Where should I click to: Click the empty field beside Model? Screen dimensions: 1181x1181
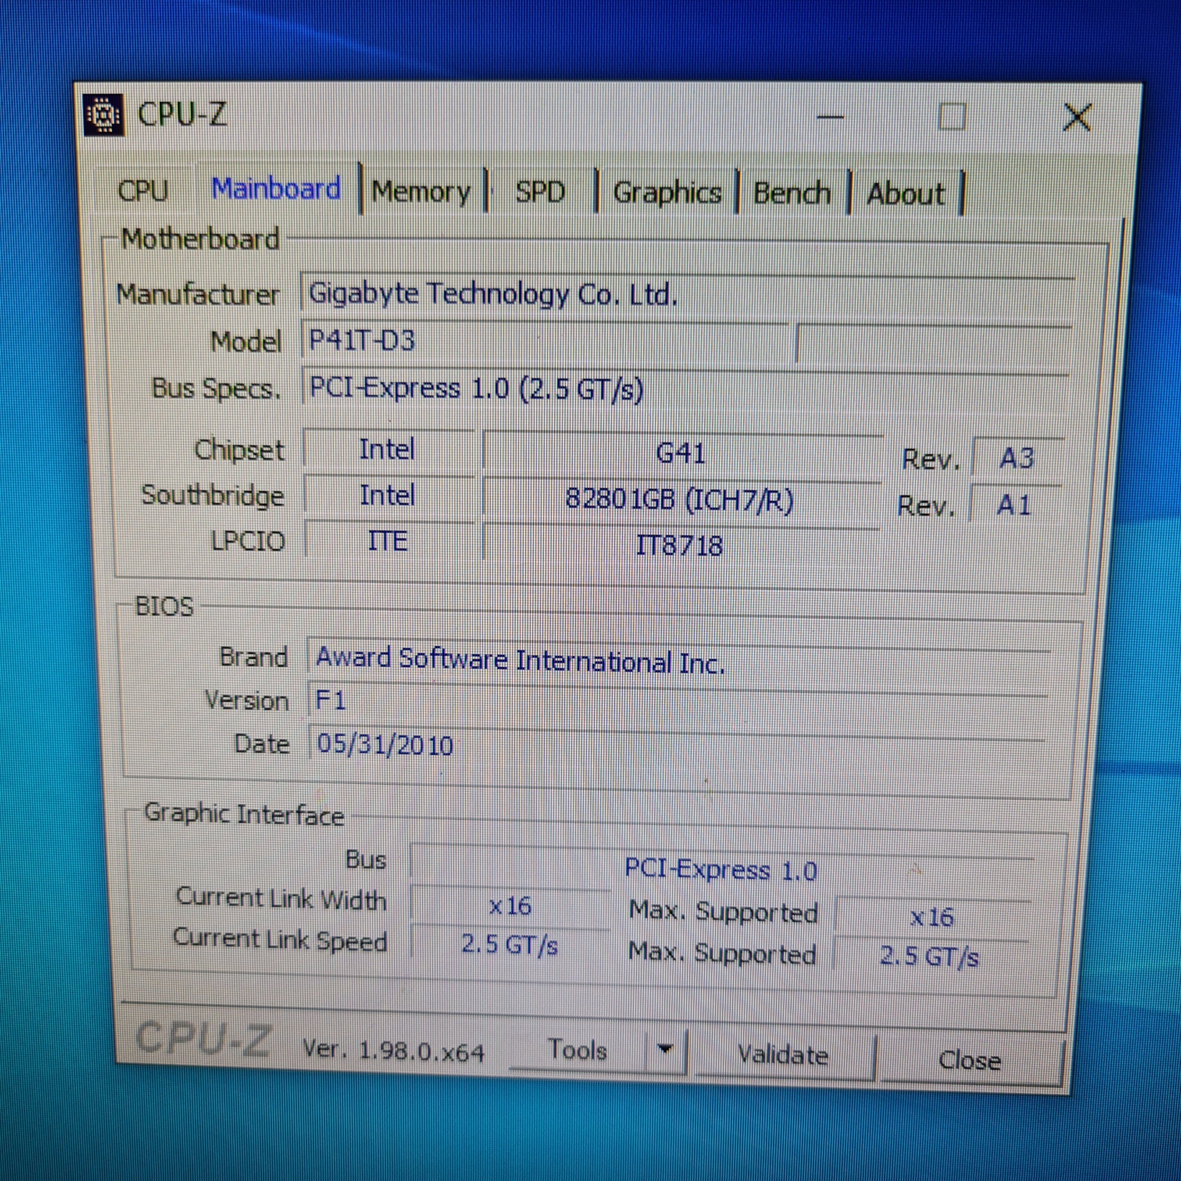tap(934, 344)
